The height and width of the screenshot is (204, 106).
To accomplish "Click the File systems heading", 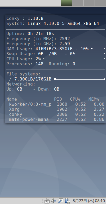I will (x=24, y=74).
